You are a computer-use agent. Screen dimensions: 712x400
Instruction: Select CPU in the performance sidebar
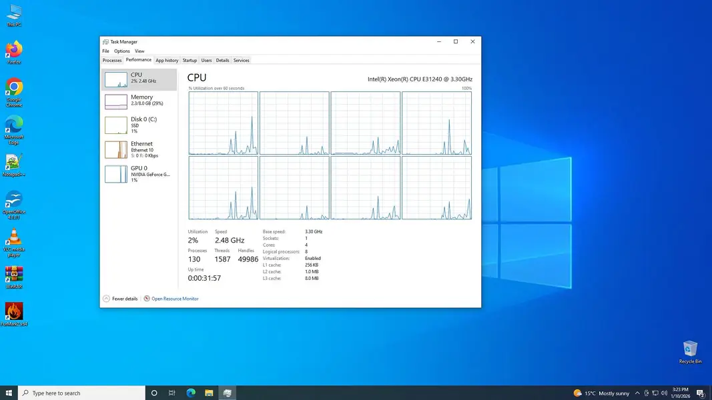click(x=139, y=79)
